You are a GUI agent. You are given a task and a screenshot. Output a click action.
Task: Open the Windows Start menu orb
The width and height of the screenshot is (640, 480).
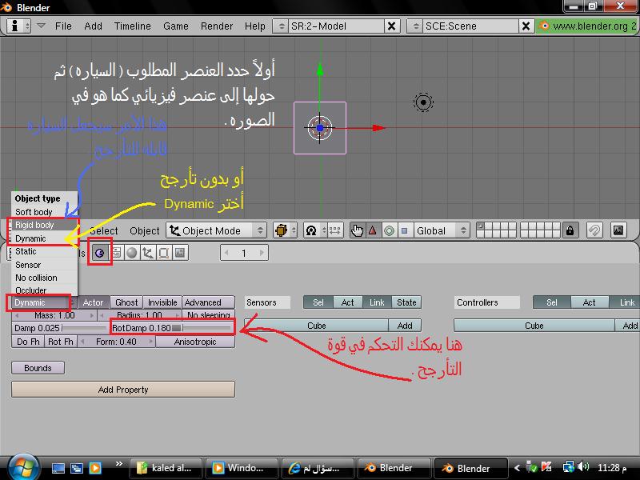click(24, 467)
